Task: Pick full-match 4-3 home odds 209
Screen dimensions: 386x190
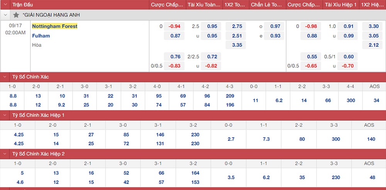Action: (x=231, y=96)
